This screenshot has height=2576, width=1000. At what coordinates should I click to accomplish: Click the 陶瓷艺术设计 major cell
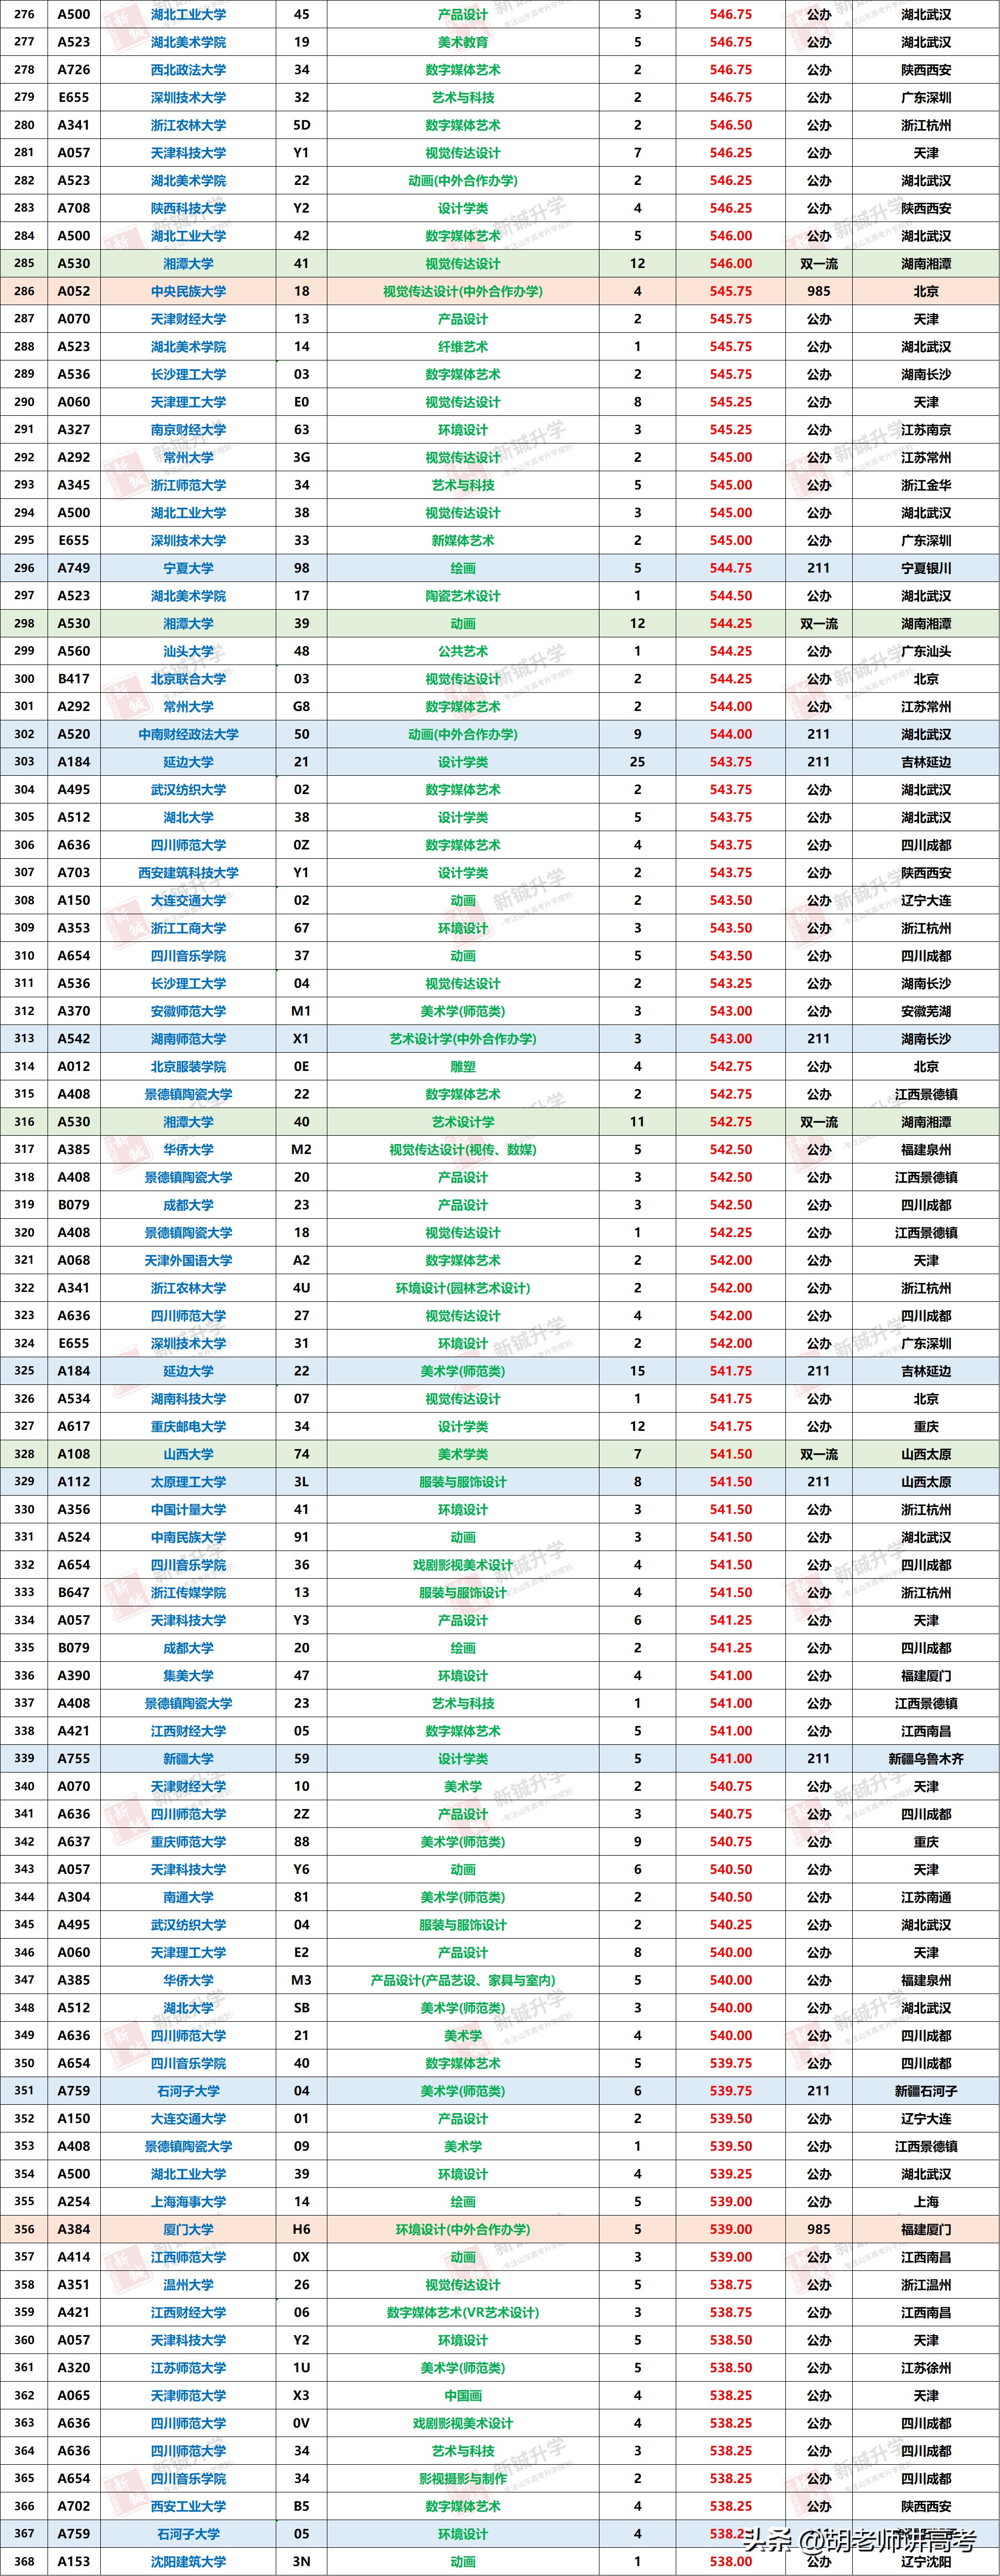[x=463, y=596]
